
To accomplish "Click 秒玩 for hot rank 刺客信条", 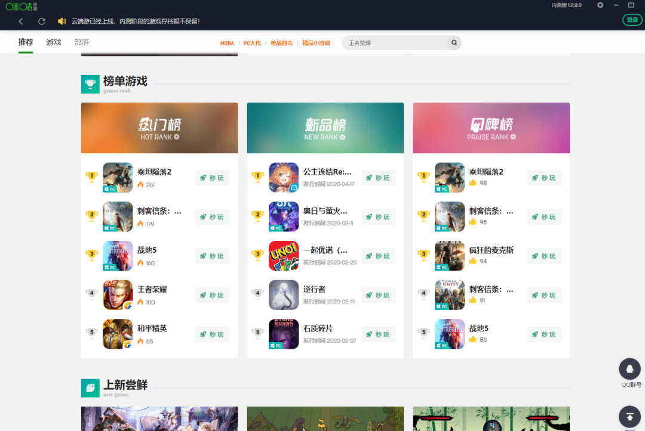I will click(x=212, y=217).
